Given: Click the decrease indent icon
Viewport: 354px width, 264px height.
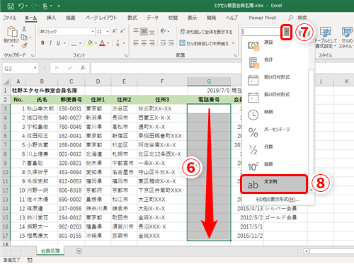Looking at the screenshot, I should click(163, 43).
